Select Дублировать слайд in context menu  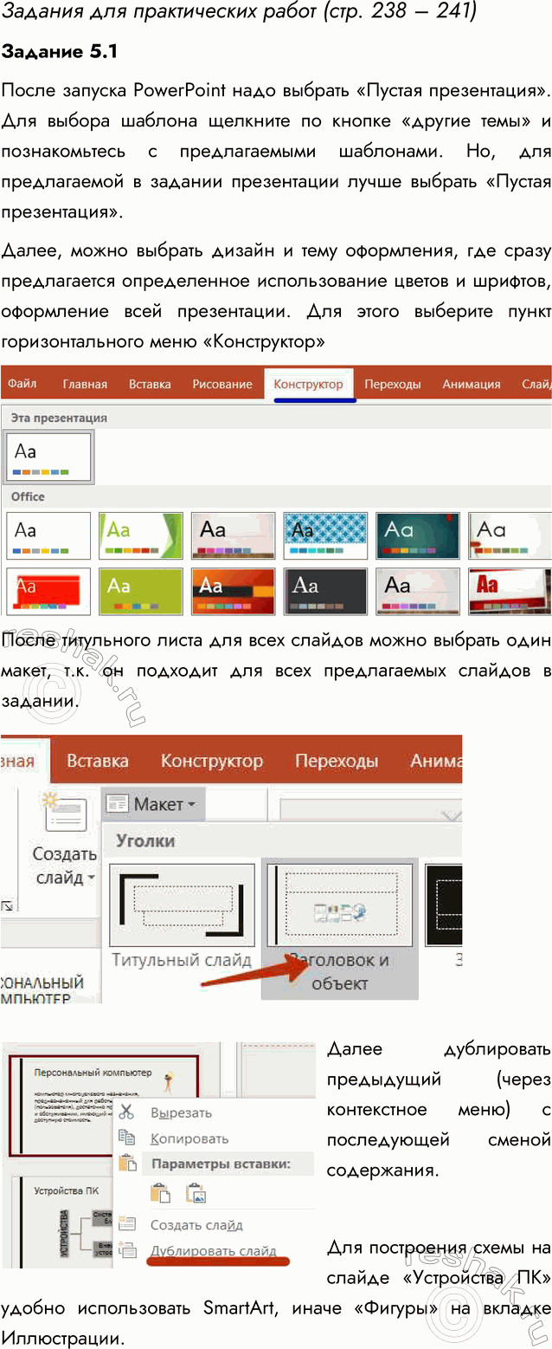click(x=213, y=1250)
